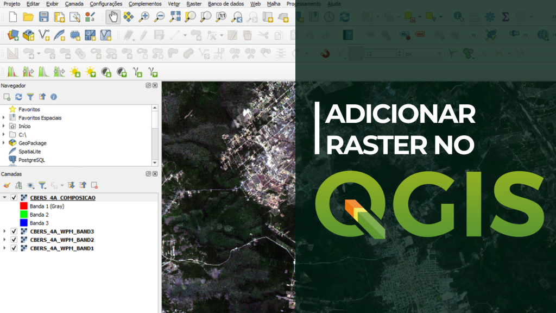Viewport: 556px width, 313px height.
Task: Click the Zoom Out magnifier tool
Action: pos(159,17)
